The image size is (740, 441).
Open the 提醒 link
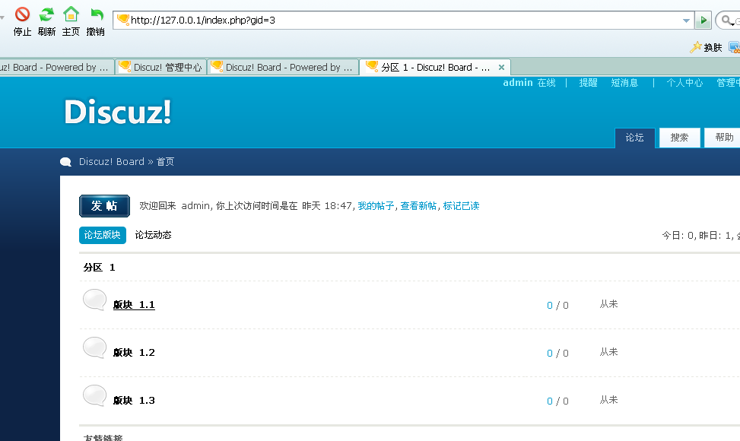tap(588, 83)
